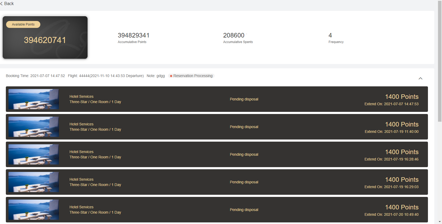Open hotel thumbnail extended 2021-07-19 16:28:46

tap(34, 154)
